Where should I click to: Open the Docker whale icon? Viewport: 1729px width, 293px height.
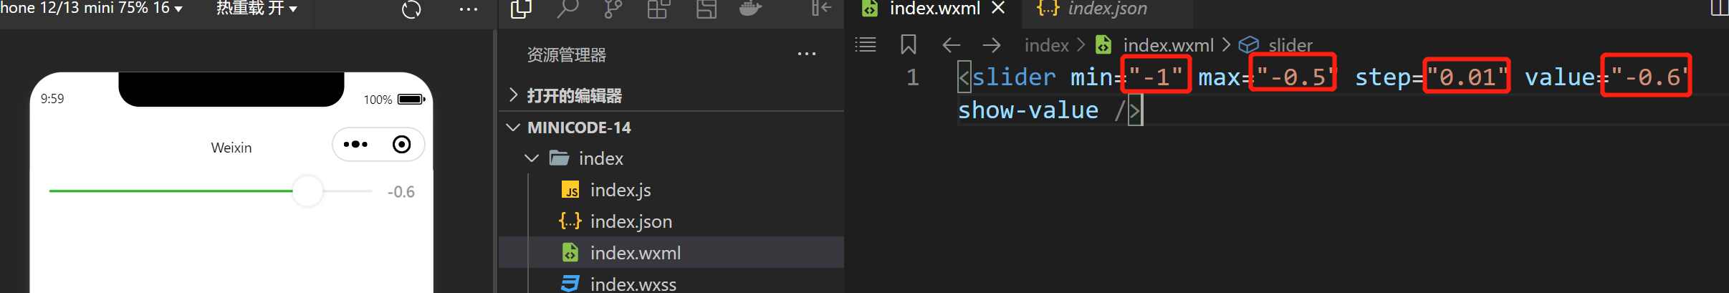pos(750,9)
